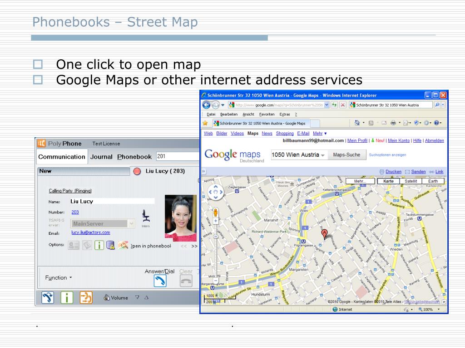Open the MainServer combo box
This screenshot has width=465, height=348.
point(103,224)
